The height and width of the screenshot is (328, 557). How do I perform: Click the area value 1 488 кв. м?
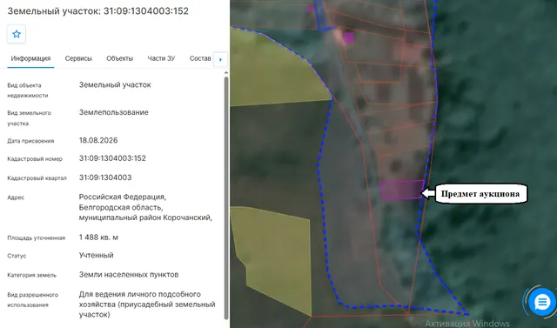98,238
